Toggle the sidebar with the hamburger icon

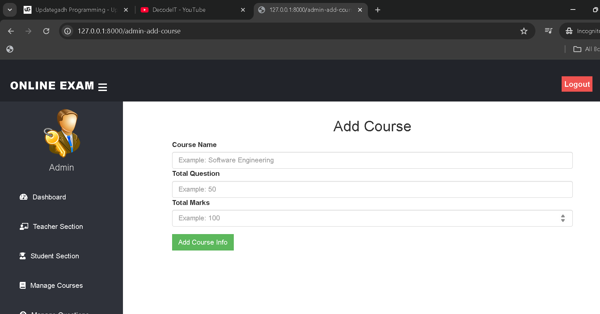tap(103, 87)
